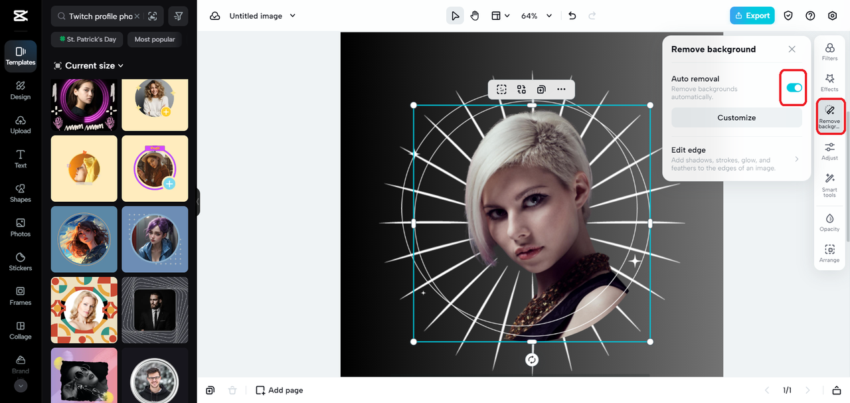Image resolution: width=850 pixels, height=403 pixels.
Task: Click the template search field
Action: (100, 16)
